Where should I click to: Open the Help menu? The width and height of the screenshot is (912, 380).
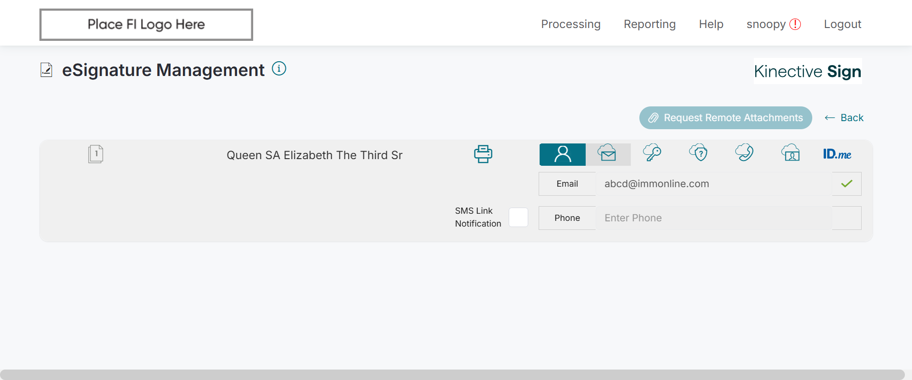711,24
